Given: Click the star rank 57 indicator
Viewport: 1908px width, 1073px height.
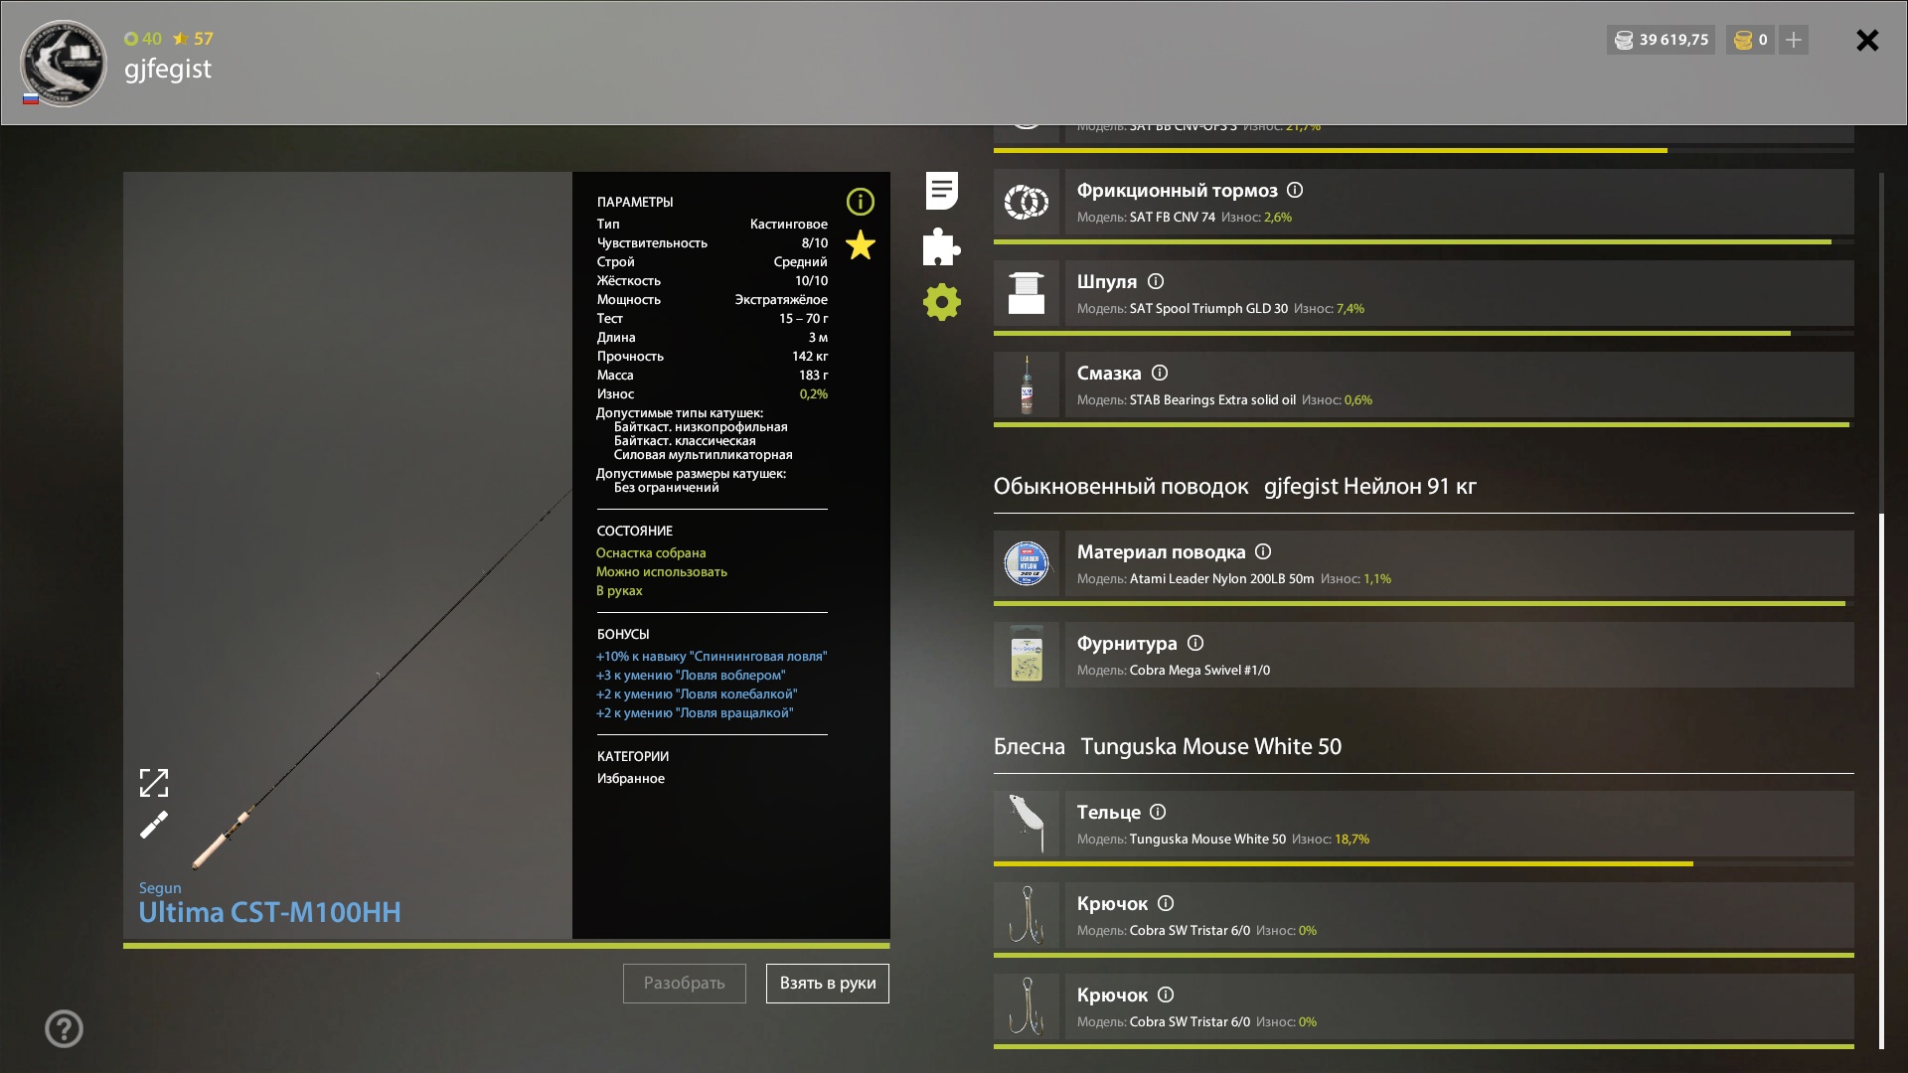Looking at the screenshot, I should pyautogui.click(x=193, y=39).
